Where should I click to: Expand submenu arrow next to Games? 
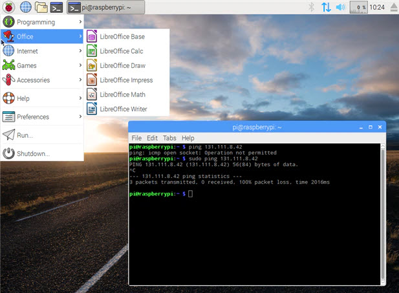tap(80, 65)
